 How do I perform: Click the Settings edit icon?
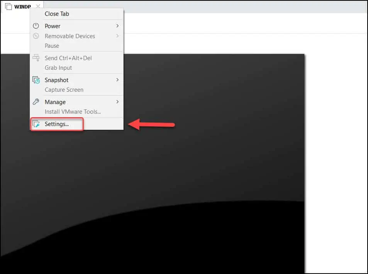[36, 124]
